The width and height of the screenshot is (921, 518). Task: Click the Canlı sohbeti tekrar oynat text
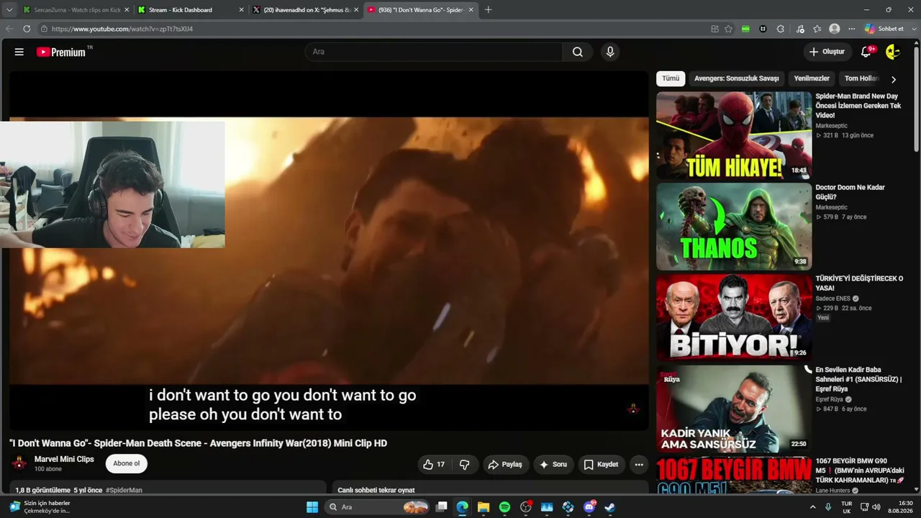click(x=376, y=490)
